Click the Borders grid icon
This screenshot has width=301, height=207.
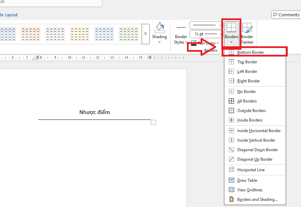[232, 28]
